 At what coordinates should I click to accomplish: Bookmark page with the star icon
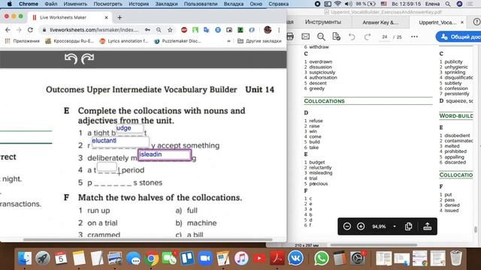pos(170,30)
